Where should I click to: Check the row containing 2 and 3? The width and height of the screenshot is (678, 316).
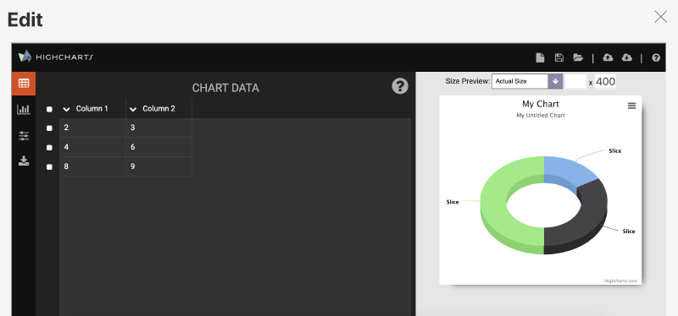(49, 128)
